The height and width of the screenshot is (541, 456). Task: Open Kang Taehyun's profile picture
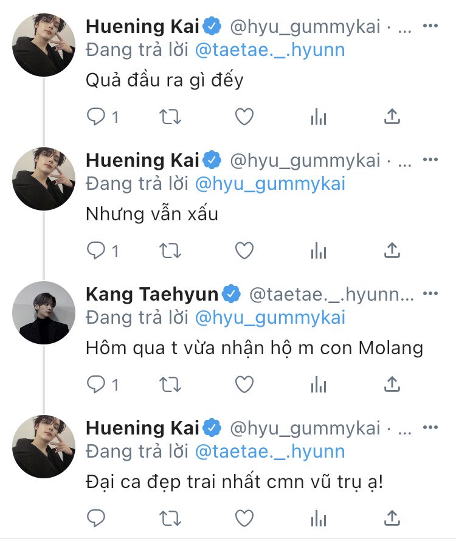[43, 312]
